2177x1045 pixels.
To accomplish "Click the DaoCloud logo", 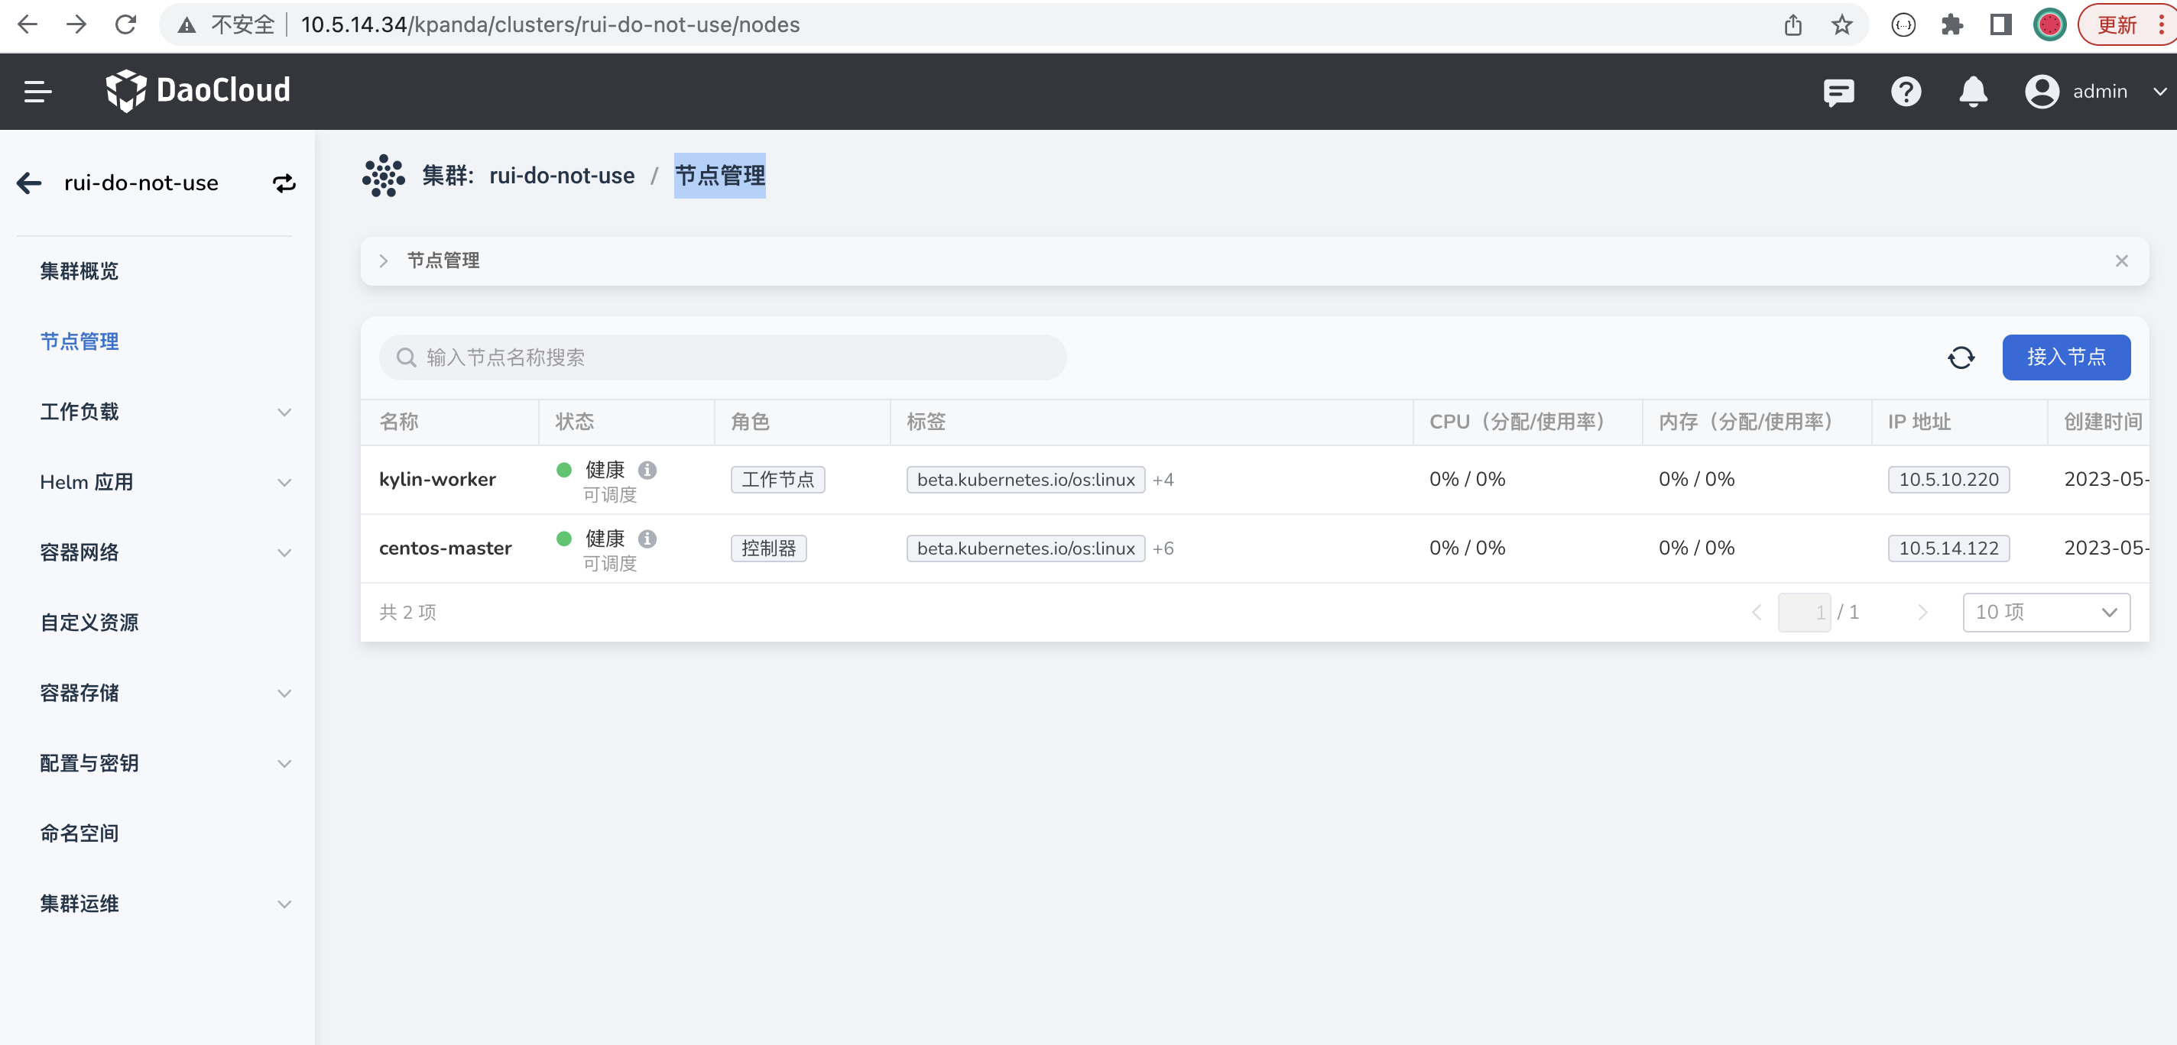I will tap(198, 90).
